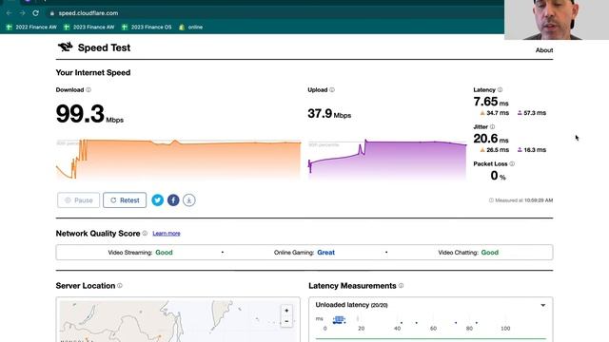Click the Online Gaming Great rating
The height and width of the screenshot is (342, 609).
pos(325,253)
